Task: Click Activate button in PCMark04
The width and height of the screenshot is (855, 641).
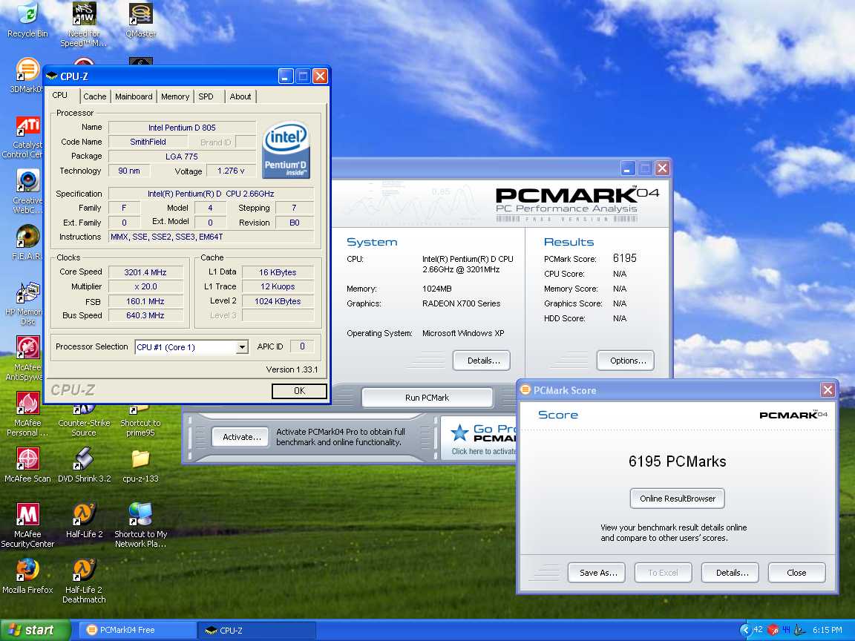Action: tap(241, 437)
